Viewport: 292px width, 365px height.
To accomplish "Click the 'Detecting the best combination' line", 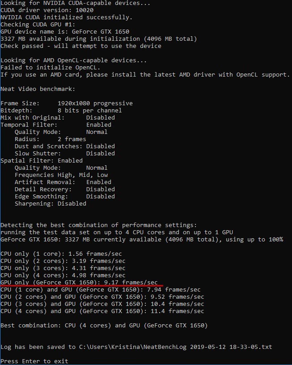I will [98, 225].
